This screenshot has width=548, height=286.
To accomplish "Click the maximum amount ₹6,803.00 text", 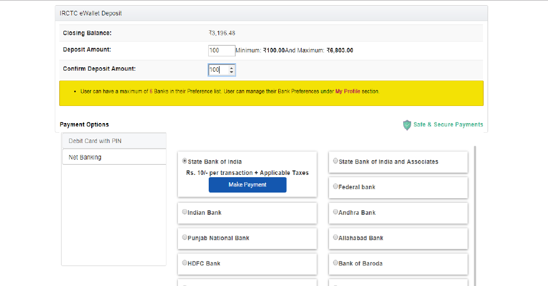I will pyautogui.click(x=340, y=50).
